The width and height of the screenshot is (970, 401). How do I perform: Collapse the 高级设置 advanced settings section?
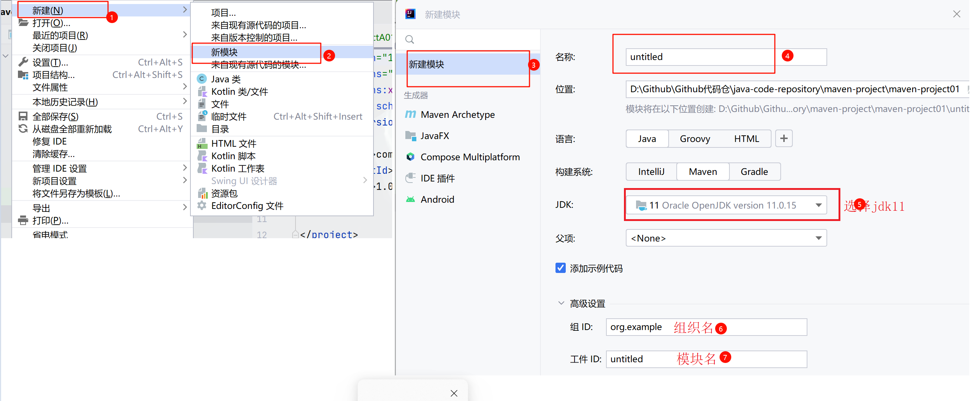pyautogui.click(x=561, y=303)
